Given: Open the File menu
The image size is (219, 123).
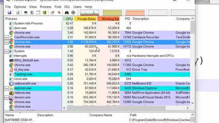Looking at the screenshot, I should point(8,7).
